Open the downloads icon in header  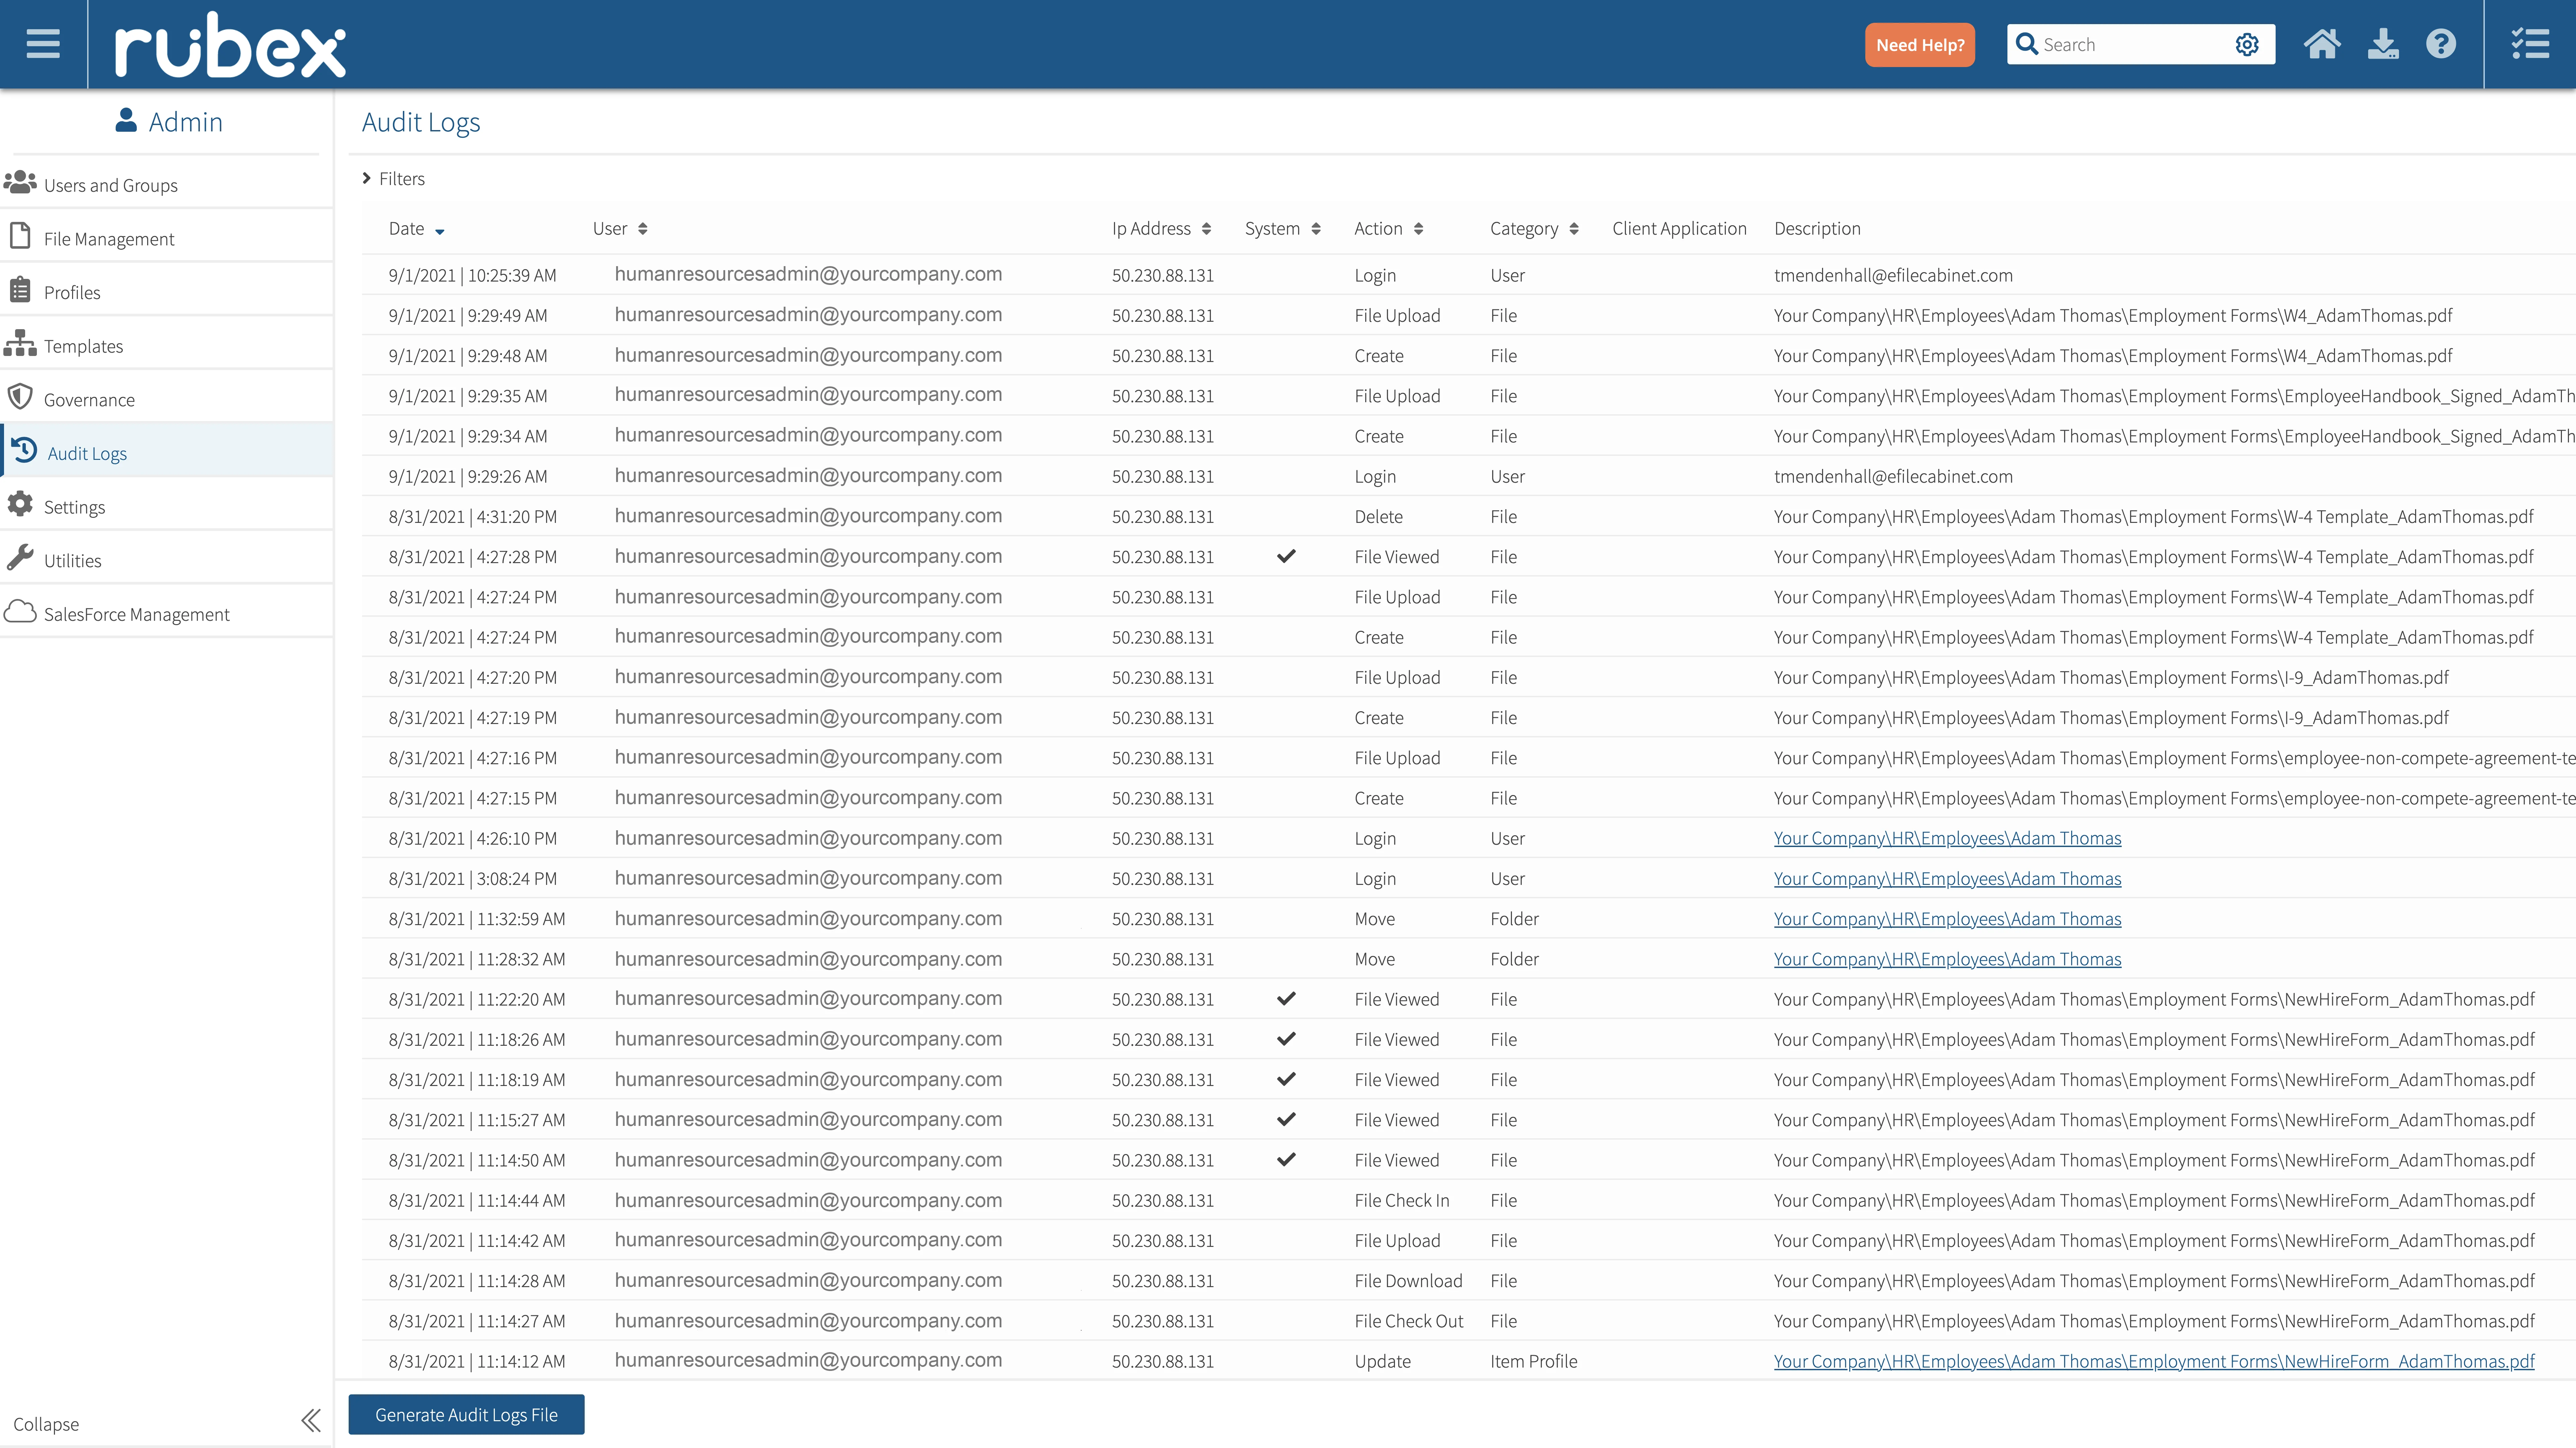(2383, 44)
